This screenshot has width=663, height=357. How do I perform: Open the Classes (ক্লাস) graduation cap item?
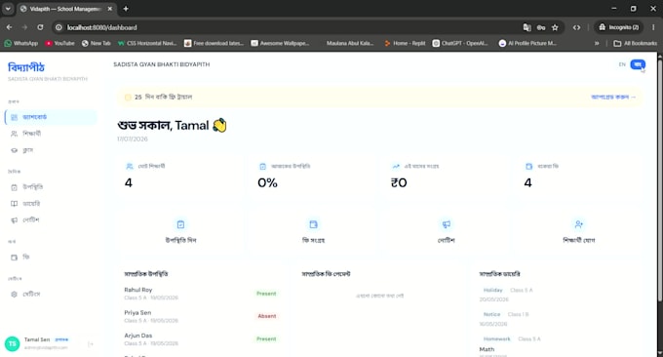pyautogui.click(x=51, y=150)
